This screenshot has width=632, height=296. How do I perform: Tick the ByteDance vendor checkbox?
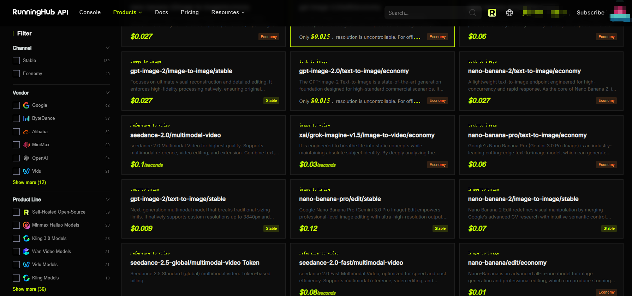[16, 118]
